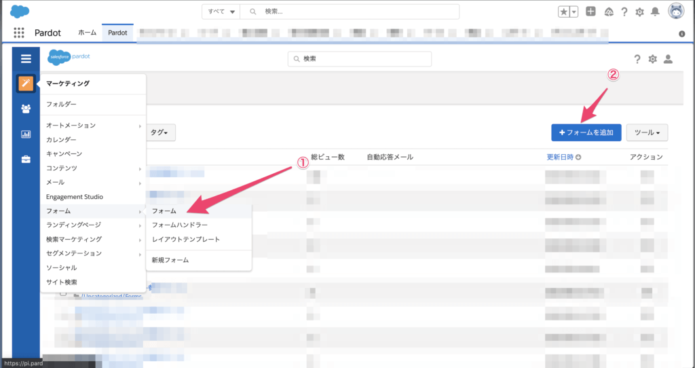Open the Salesforce app launcher grid
The height and width of the screenshot is (368, 695).
pyautogui.click(x=18, y=33)
